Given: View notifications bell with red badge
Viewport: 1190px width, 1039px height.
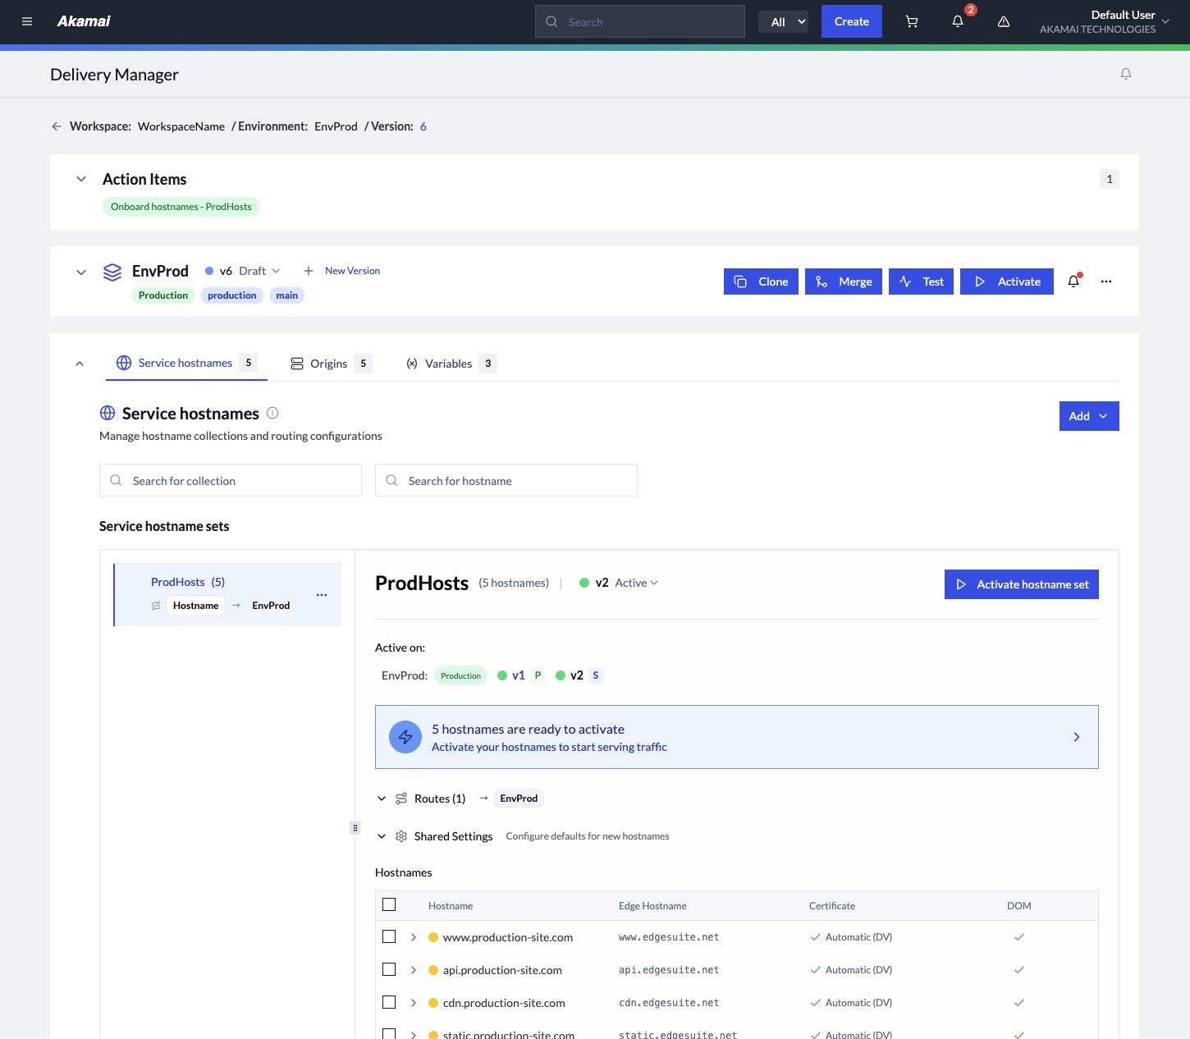Looking at the screenshot, I should tap(959, 21).
